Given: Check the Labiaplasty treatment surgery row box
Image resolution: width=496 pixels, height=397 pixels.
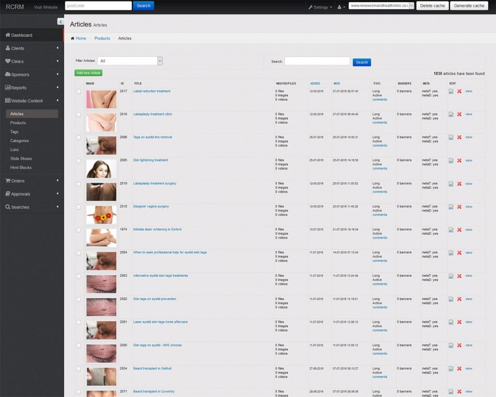Looking at the screenshot, I should 78,184.
